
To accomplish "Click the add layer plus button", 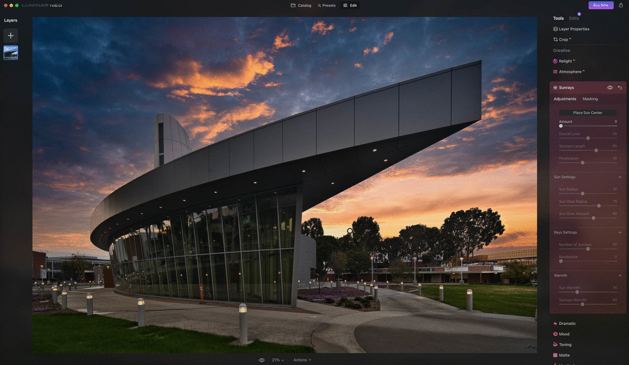I will point(10,35).
